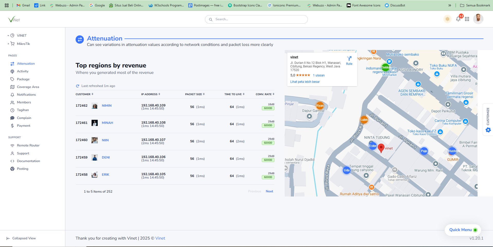
Task: Click the refresh icon beside Last refreshed
Action: [77, 86]
